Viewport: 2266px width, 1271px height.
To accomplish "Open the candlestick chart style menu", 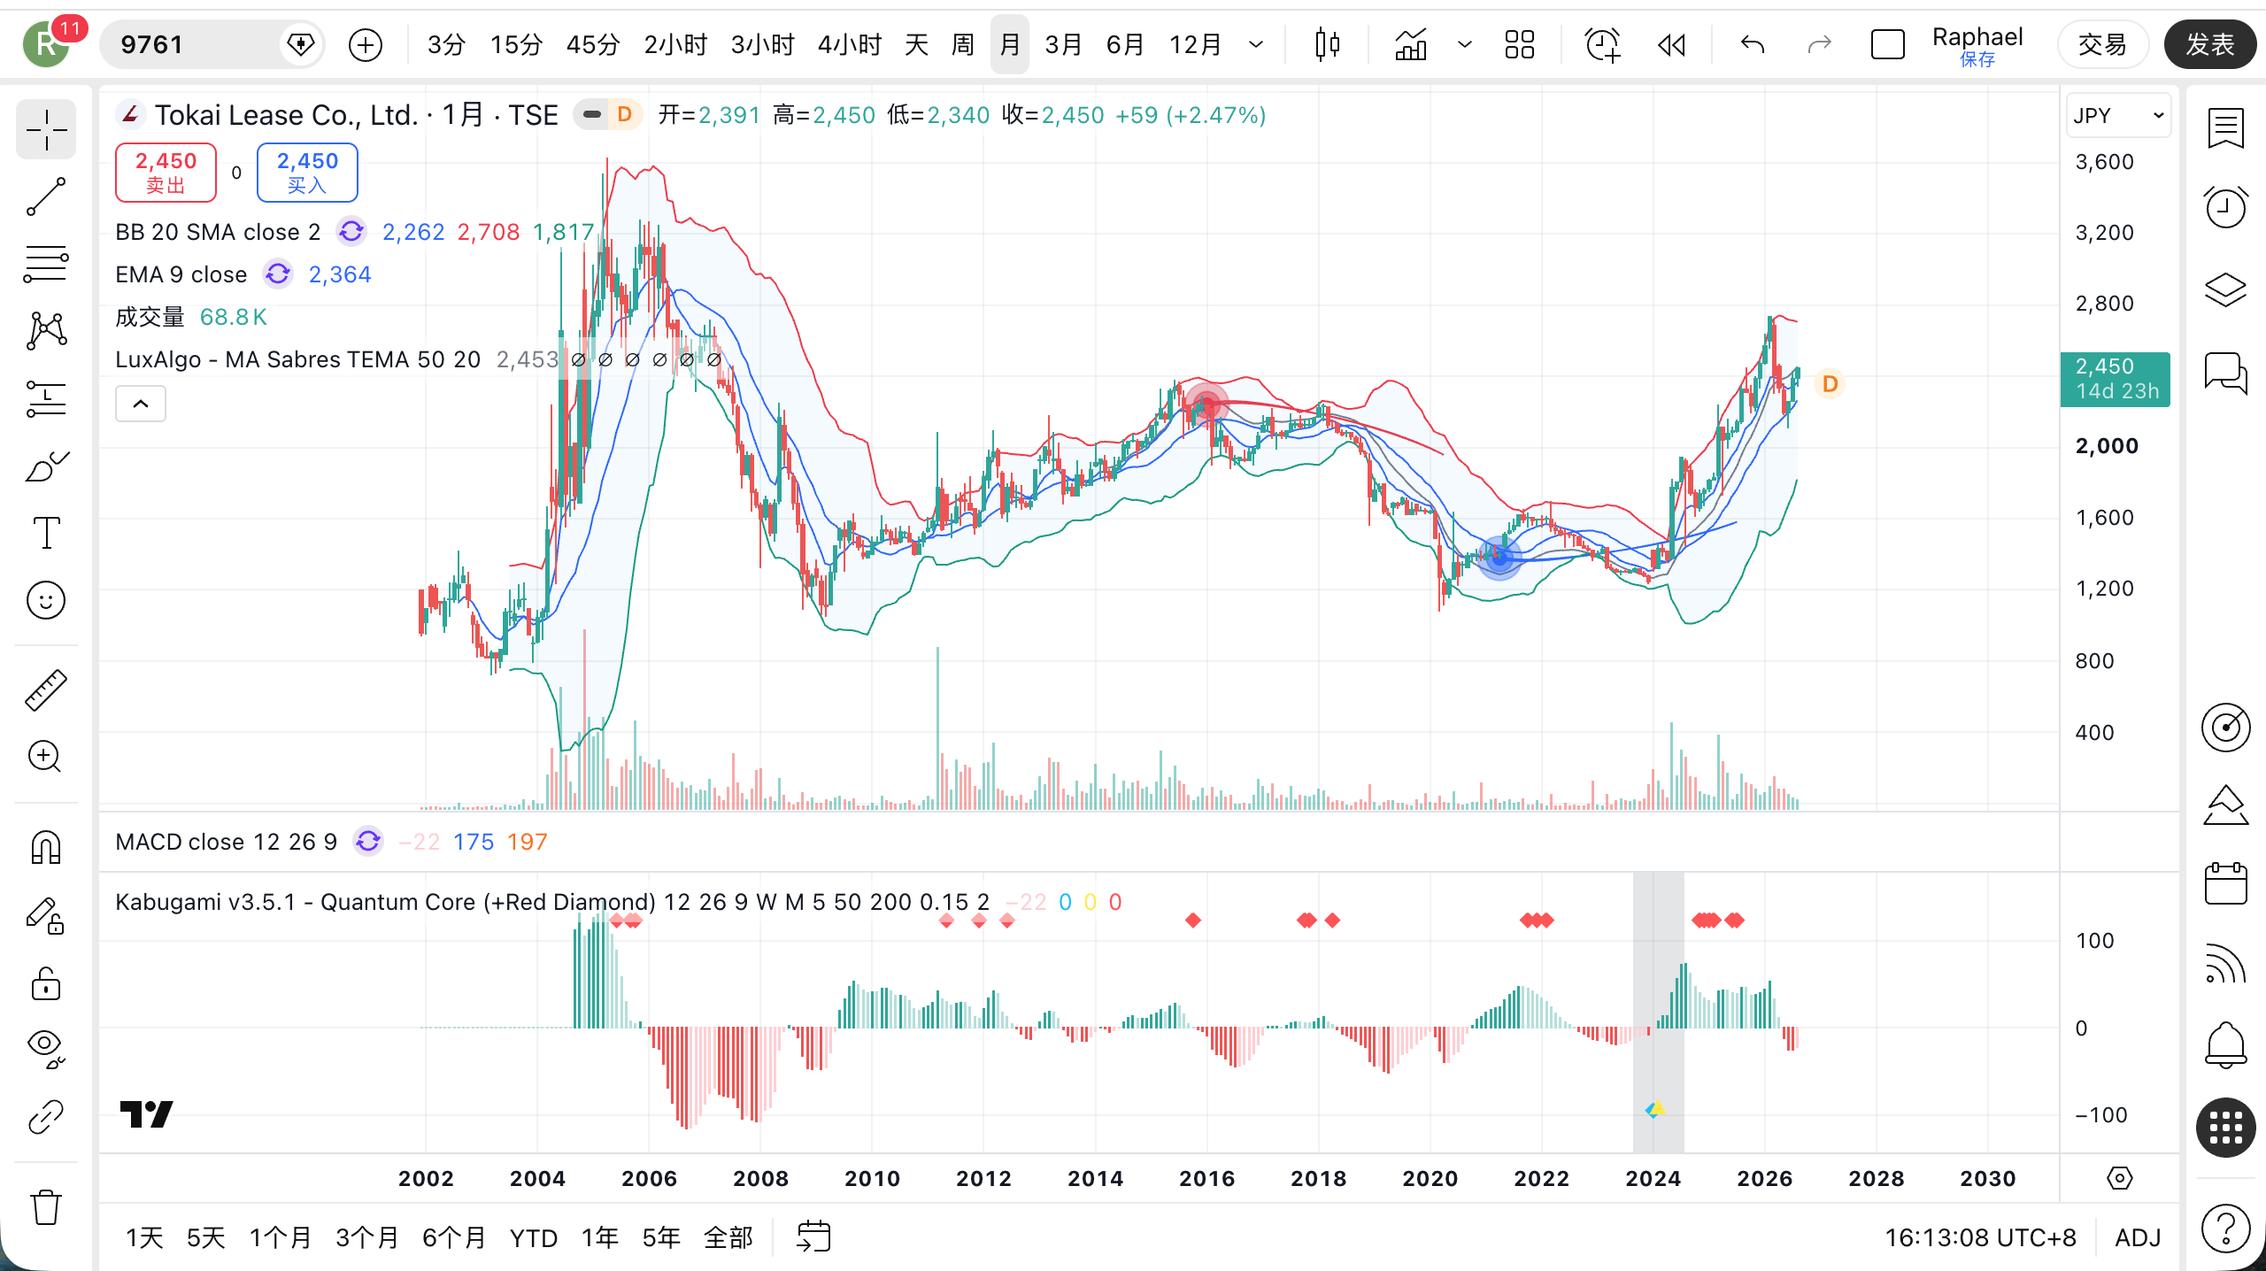I will (x=1327, y=44).
